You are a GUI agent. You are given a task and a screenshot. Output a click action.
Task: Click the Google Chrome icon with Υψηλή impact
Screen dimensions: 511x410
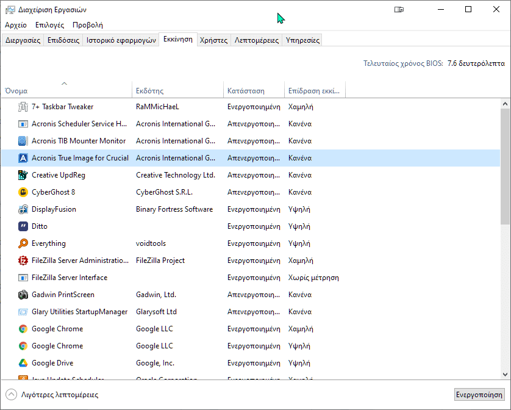click(x=23, y=346)
